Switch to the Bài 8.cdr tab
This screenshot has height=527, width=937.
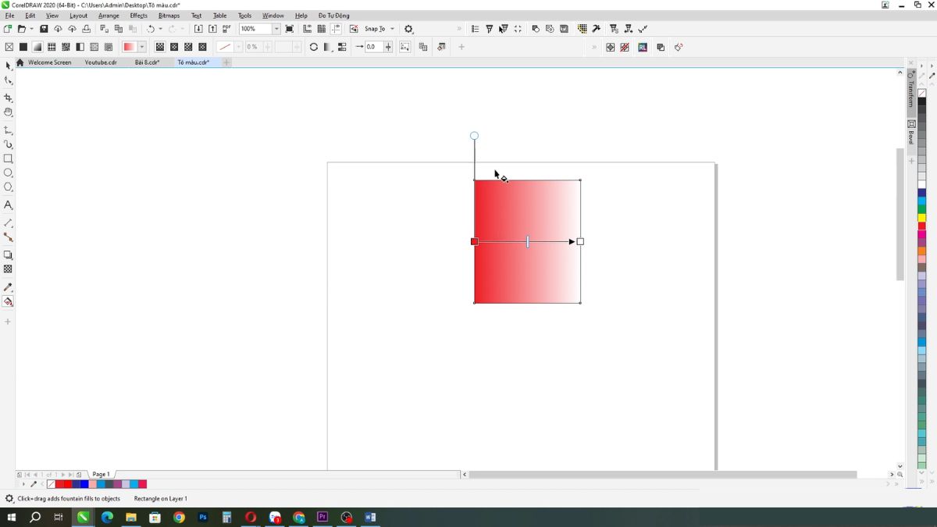pyautogui.click(x=147, y=62)
